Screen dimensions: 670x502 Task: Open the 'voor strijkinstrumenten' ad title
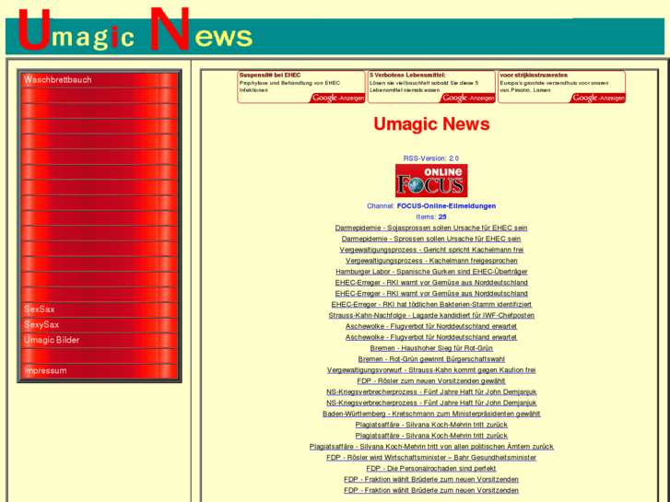point(534,76)
